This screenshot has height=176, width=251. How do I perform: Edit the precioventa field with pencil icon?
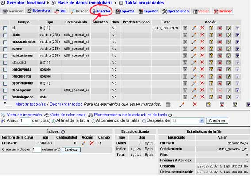193,70
